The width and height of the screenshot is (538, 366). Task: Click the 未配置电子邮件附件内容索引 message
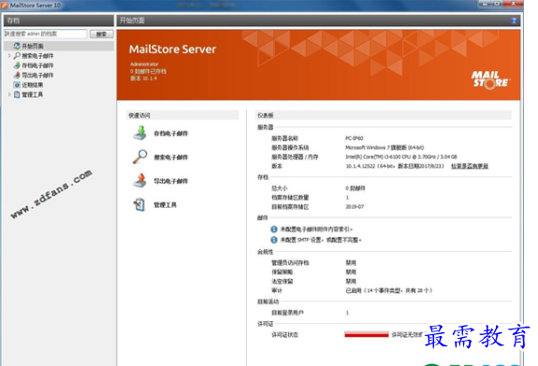tap(316, 229)
